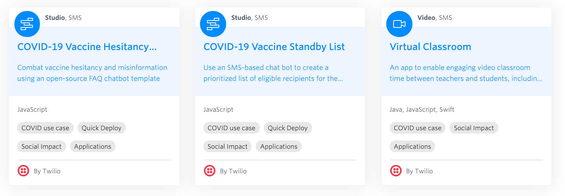Click the Studio icon on Vaccine Standby List card
565x196 pixels.
[x=213, y=24]
